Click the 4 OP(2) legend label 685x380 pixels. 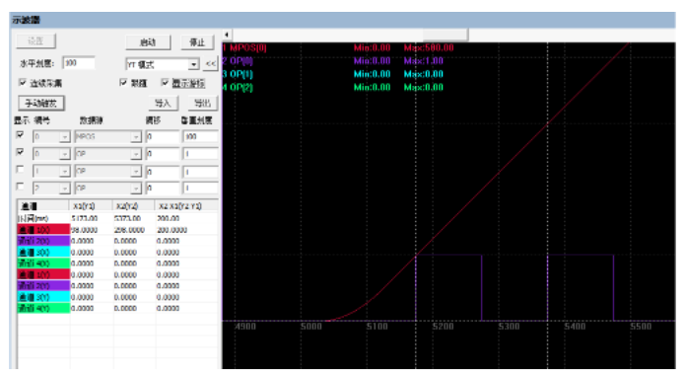238,88
